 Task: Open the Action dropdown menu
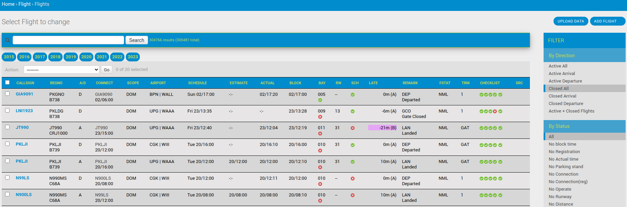62,70
